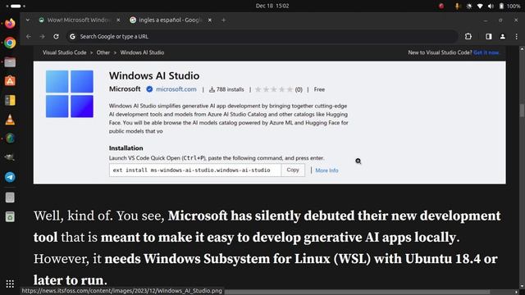Click the address bar search field

262,36
